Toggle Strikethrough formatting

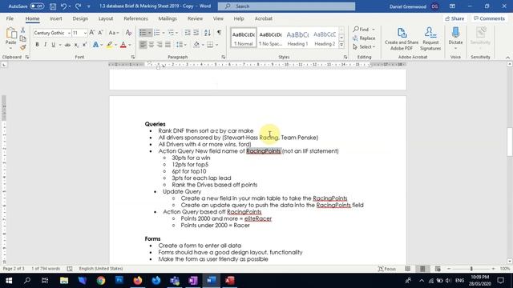pos(67,45)
